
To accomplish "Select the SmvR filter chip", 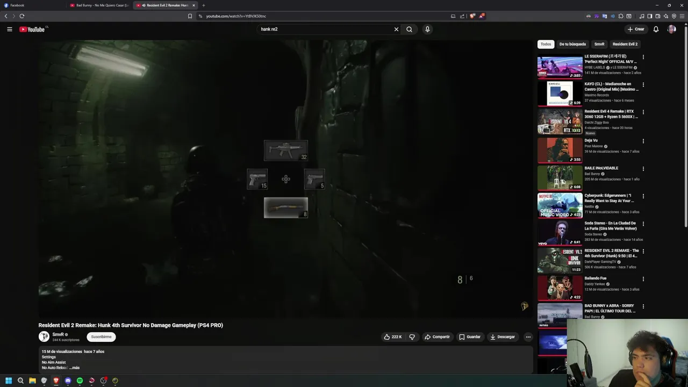I will point(599,44).
